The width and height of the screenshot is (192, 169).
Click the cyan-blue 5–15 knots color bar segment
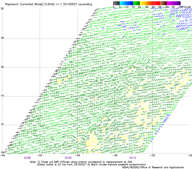pos(126,3)
